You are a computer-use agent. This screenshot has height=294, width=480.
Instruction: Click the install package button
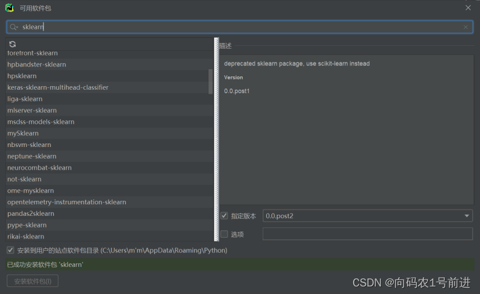point(32,281)
